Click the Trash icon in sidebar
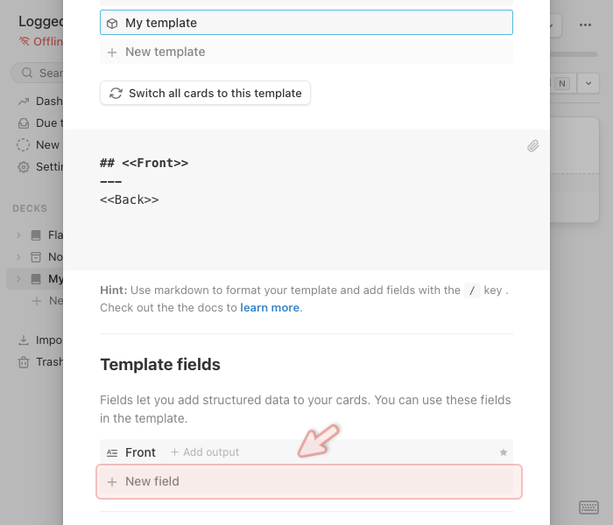613x525 pixels. click(24, 361)
